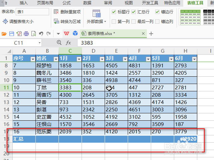214x160 pixels.
Task: Save the workbook with the floppy disk icon
Action: (12, 34)
